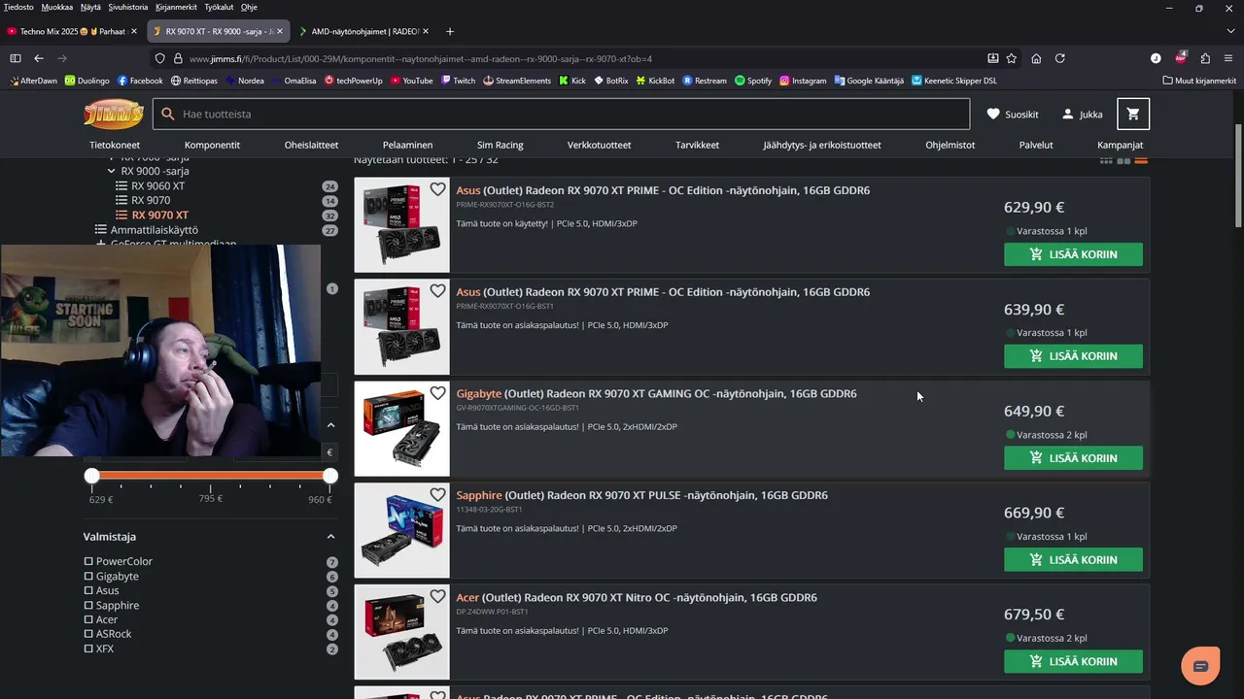Open the chat support bubble
The image size is (1244, 699).
pyautogui.click(x=1200, y=666)
